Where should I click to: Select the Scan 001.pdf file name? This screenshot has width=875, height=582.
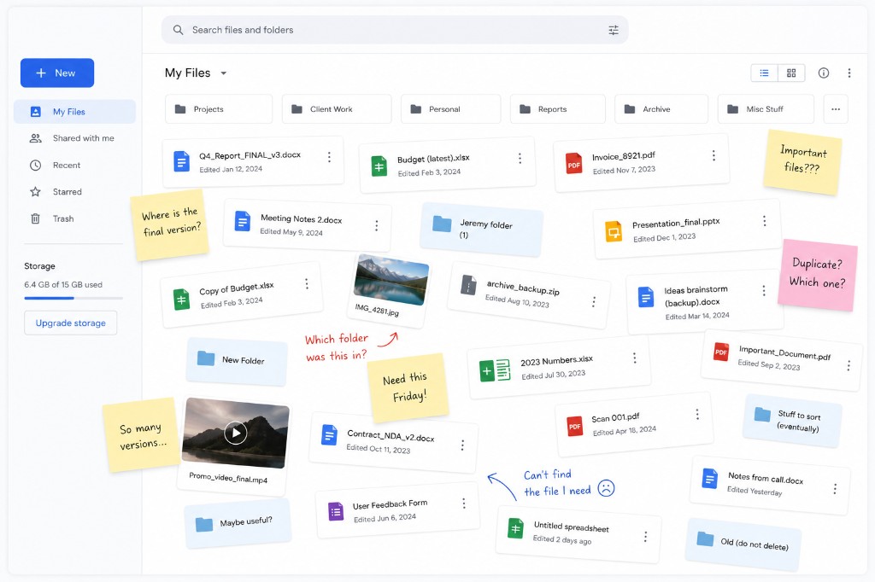pyautogui.click(x=615, y=417)
